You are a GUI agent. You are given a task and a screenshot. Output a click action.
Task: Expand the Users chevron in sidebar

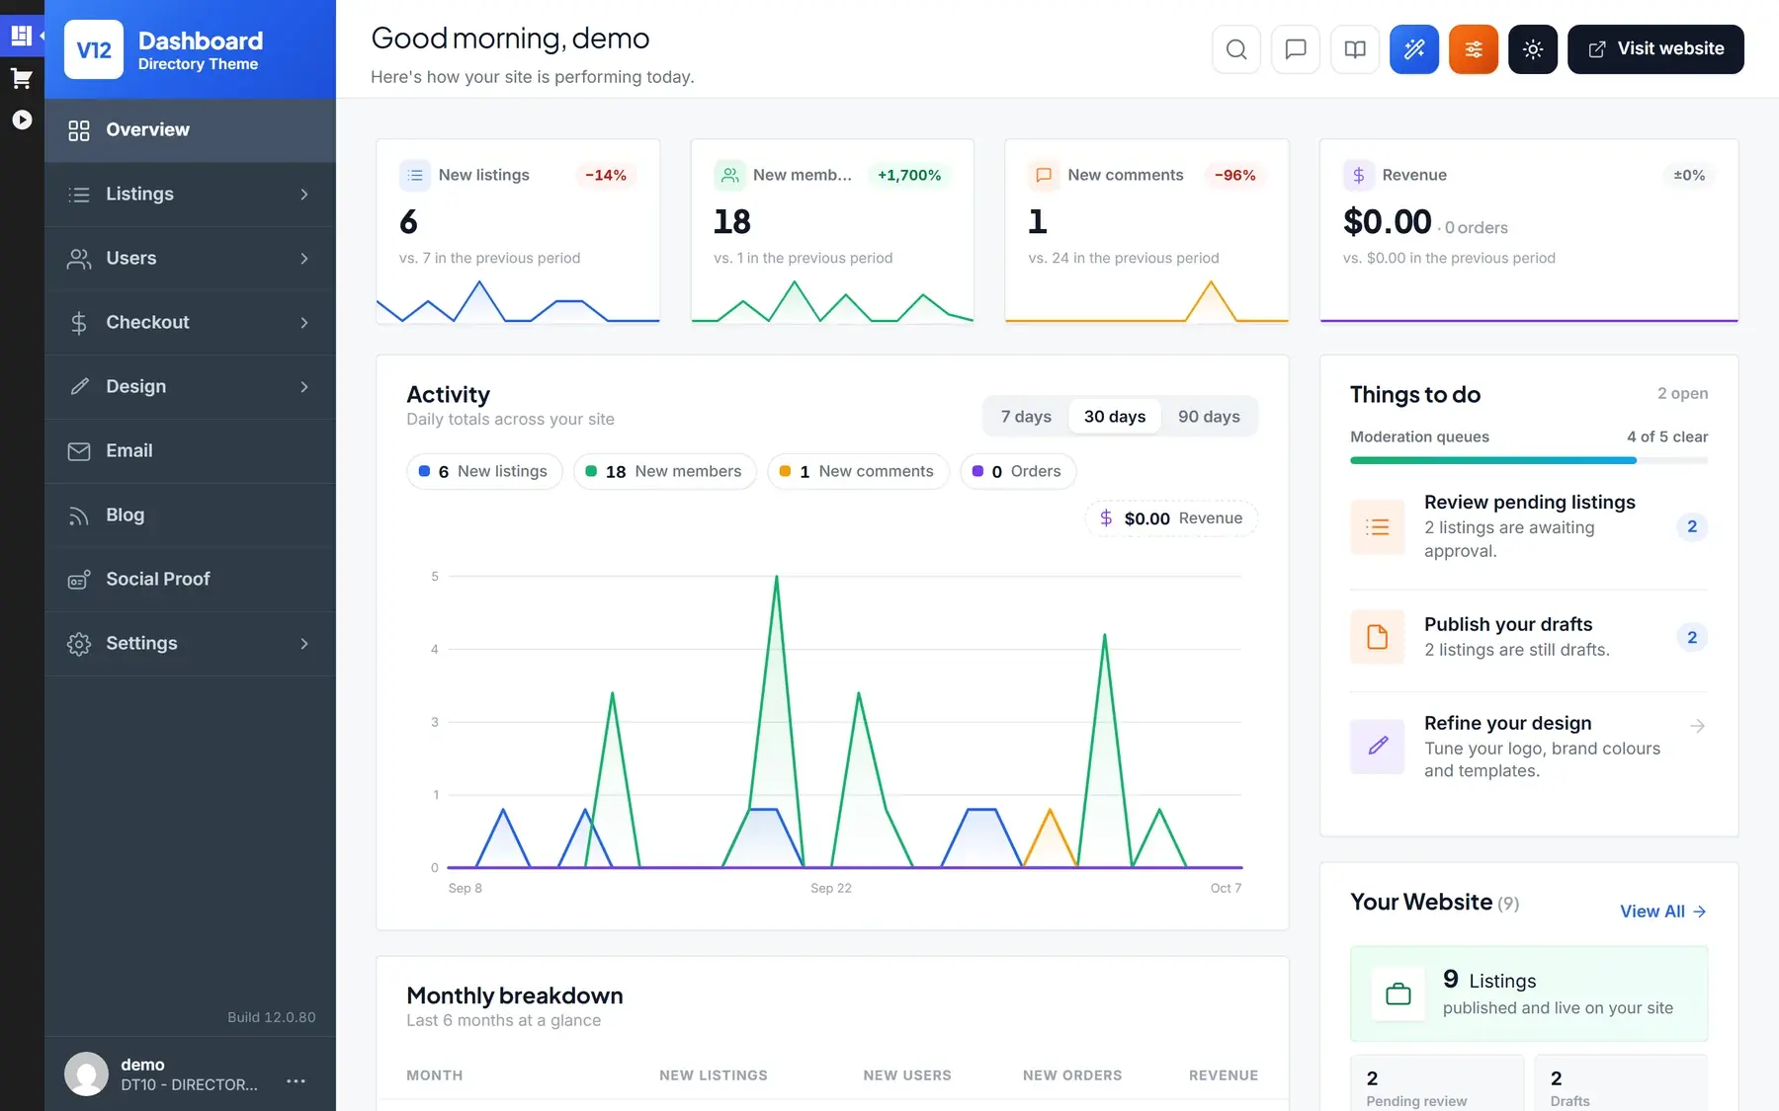pyautogui.click(x=304, y=259)
